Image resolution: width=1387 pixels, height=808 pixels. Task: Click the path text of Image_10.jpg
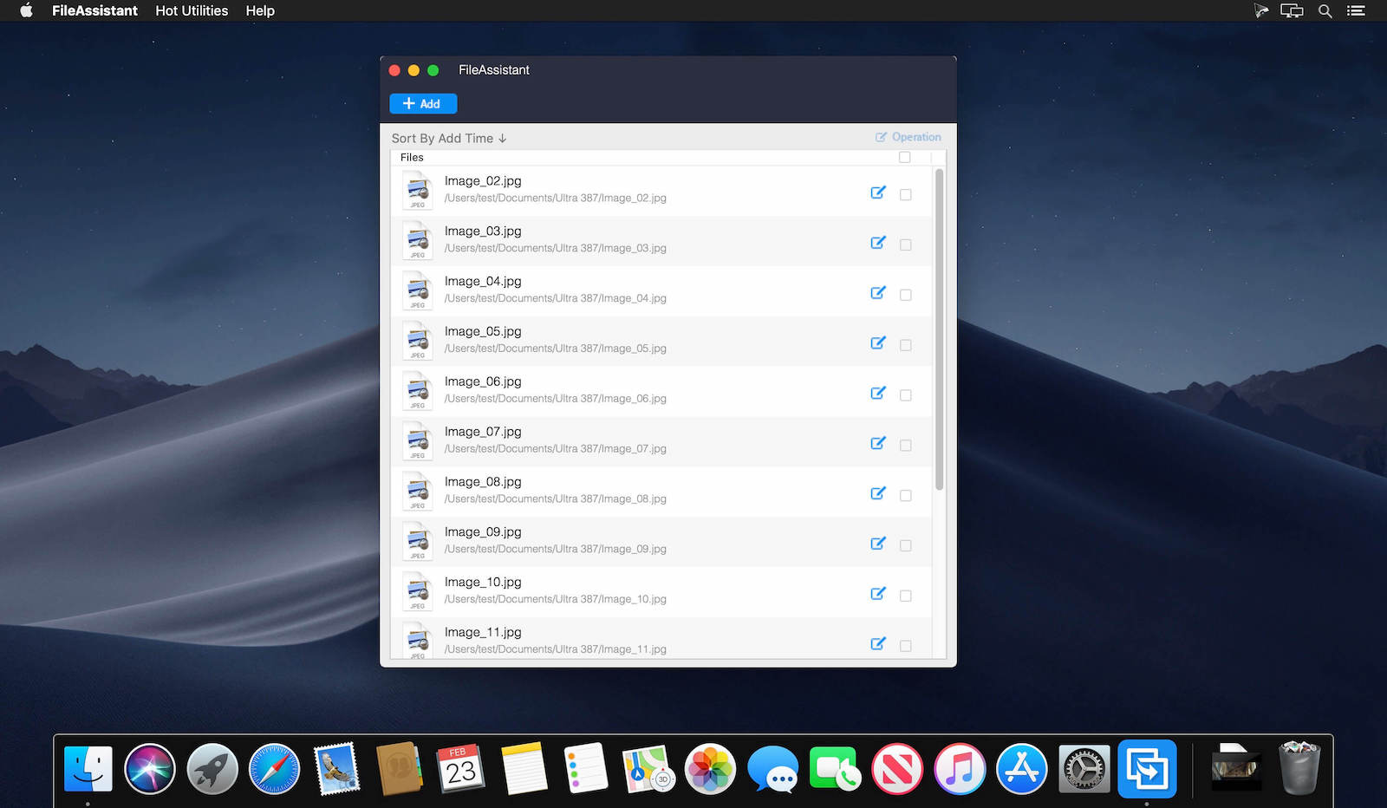pos(555,599)
